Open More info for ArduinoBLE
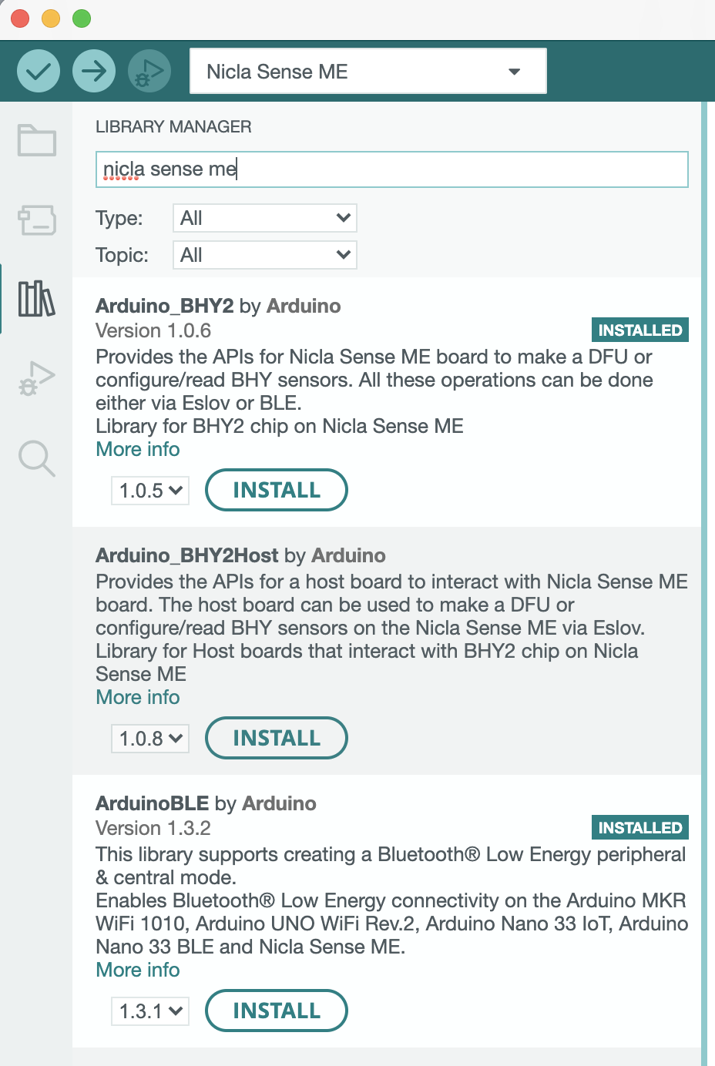Viewport: 715px width, 1066px height. [x=138, y=970]
